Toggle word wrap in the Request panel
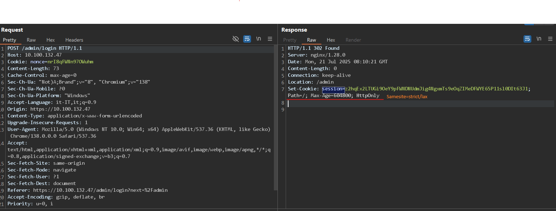The width and height of the screenshot is (556, 211). pos(247,39)
